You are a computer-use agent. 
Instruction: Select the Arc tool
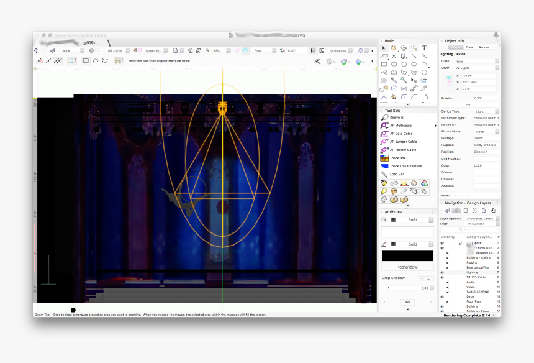point(424,64)
